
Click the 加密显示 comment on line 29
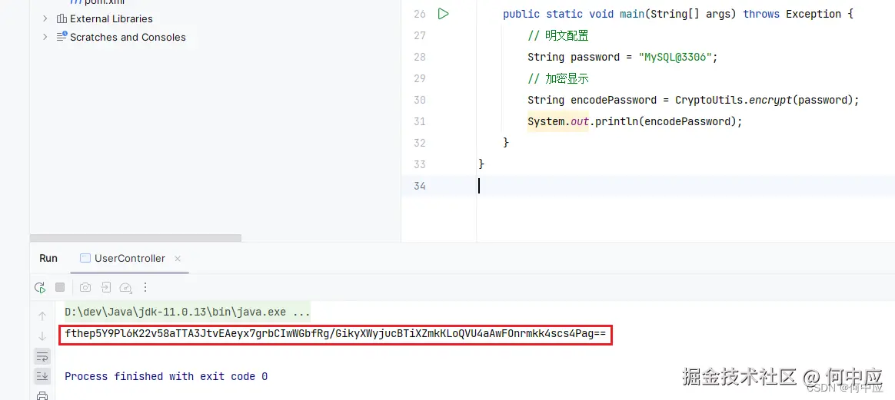click(x=557, y=78)
